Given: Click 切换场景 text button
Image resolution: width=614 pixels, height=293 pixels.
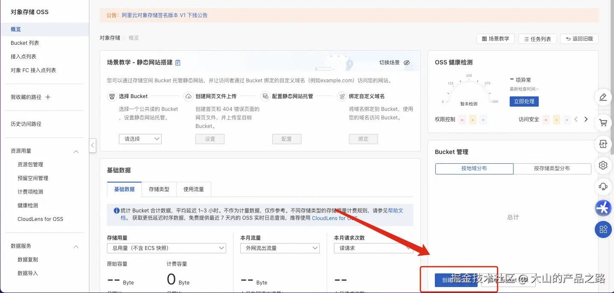Looking at the screenshot, I should (x=390, y=63).
